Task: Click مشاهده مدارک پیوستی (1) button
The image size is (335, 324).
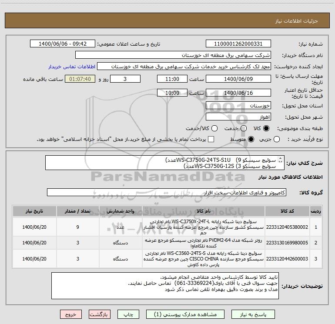Action: click(185, 314)
